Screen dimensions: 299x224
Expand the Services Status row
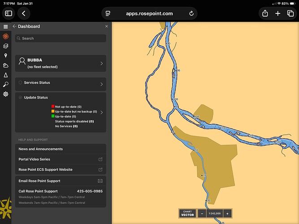pyautogui.click(x=101, y=84)
